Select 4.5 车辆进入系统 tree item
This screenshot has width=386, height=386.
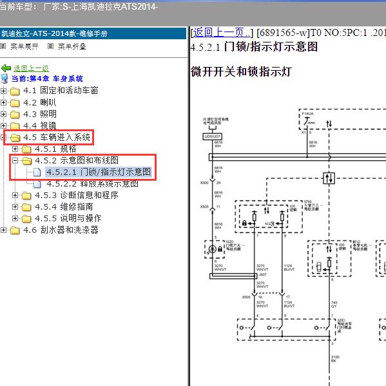57,137
